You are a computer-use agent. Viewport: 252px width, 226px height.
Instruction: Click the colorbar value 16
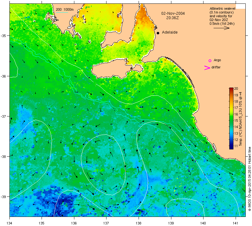pyautogui.click(x=236, y=114)
